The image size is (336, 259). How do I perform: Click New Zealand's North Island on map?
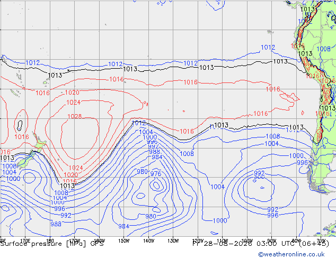pos(40,143)
